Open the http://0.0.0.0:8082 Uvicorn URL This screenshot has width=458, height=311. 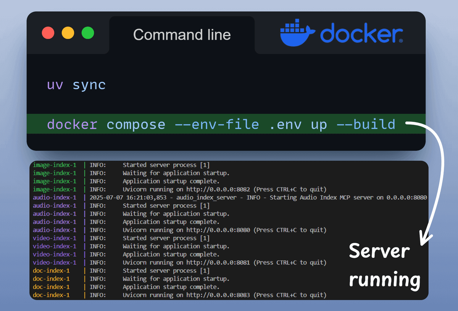[x=218, y=189]
